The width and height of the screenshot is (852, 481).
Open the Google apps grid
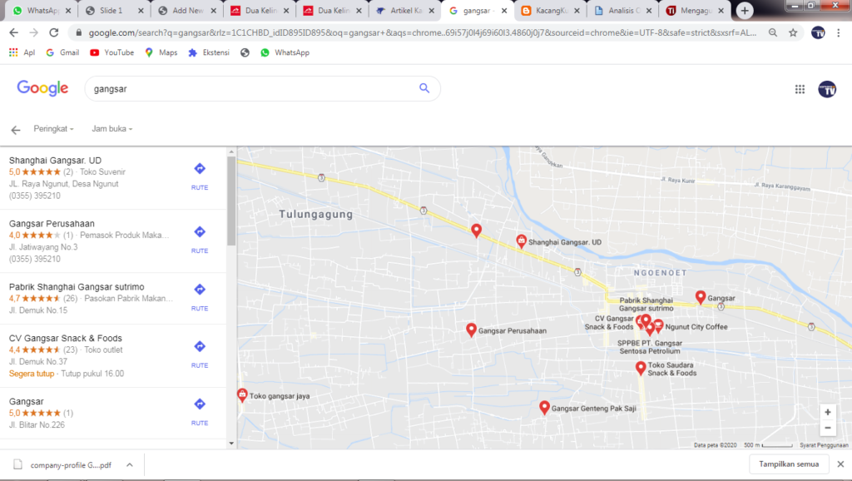pyautogui.click(x=800, y=89)
